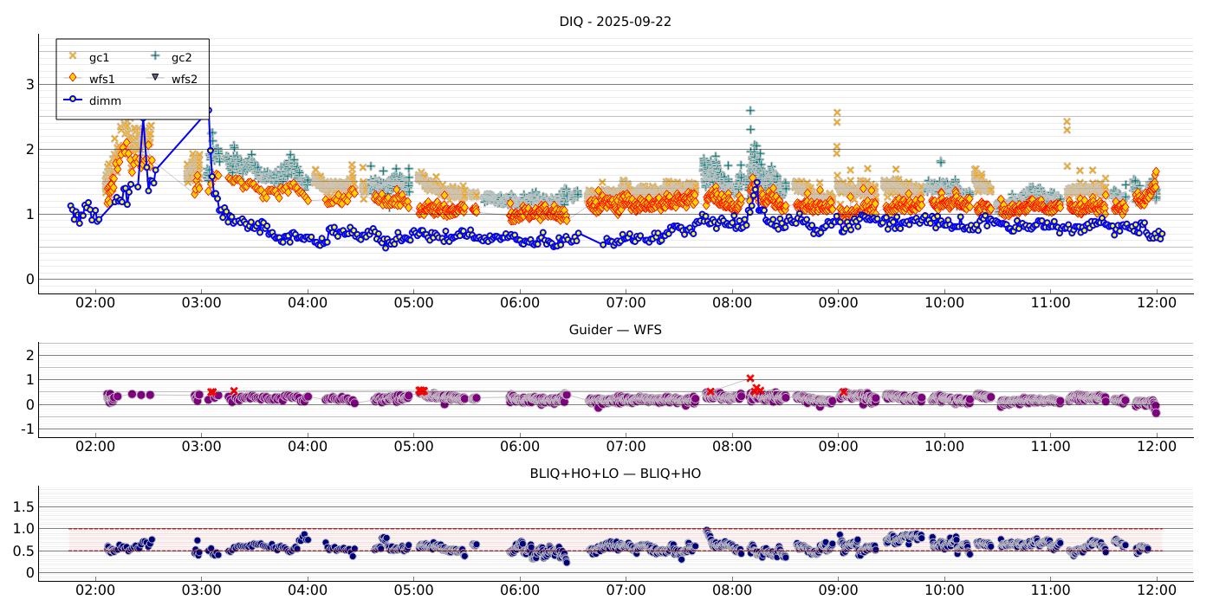Click the lower dashed red threshold line at 0.5
The image size is (1213, 606).
pos(615,551)
